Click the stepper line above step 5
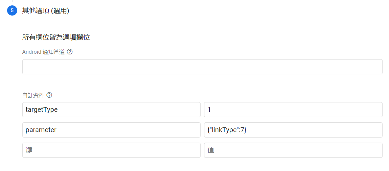Screen dimensions: 389x171 pyautogui.click(x=12, y=1)
